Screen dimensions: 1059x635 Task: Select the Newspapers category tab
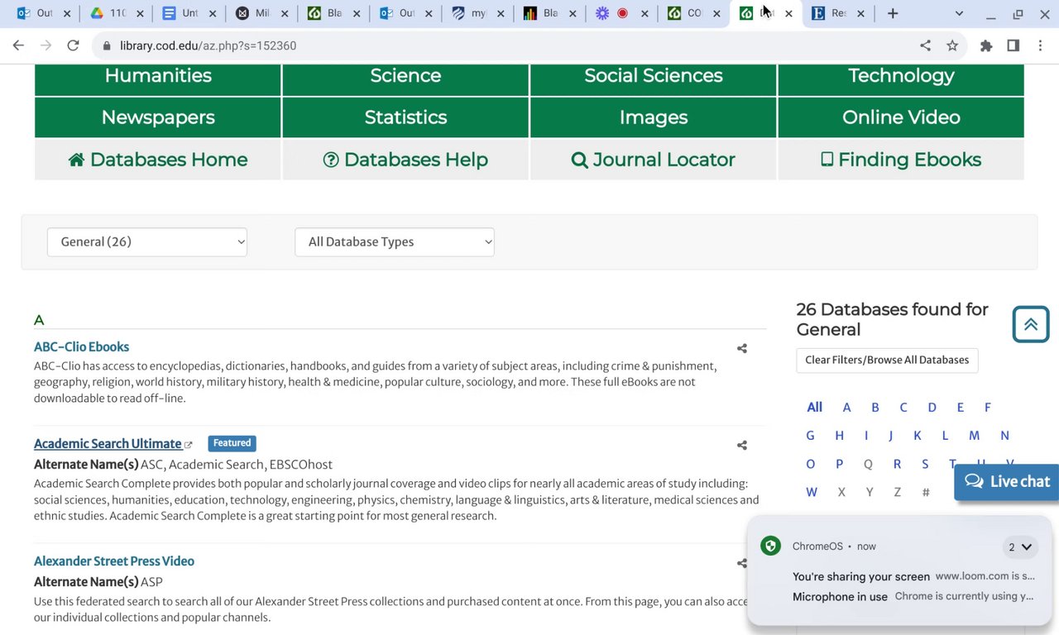coord(158,117)
